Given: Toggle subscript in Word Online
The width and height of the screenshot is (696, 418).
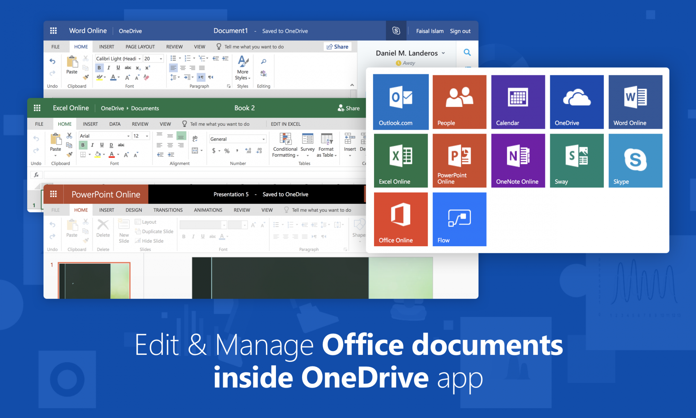Looking at the screenshot, I should click(x=138, y=68).
